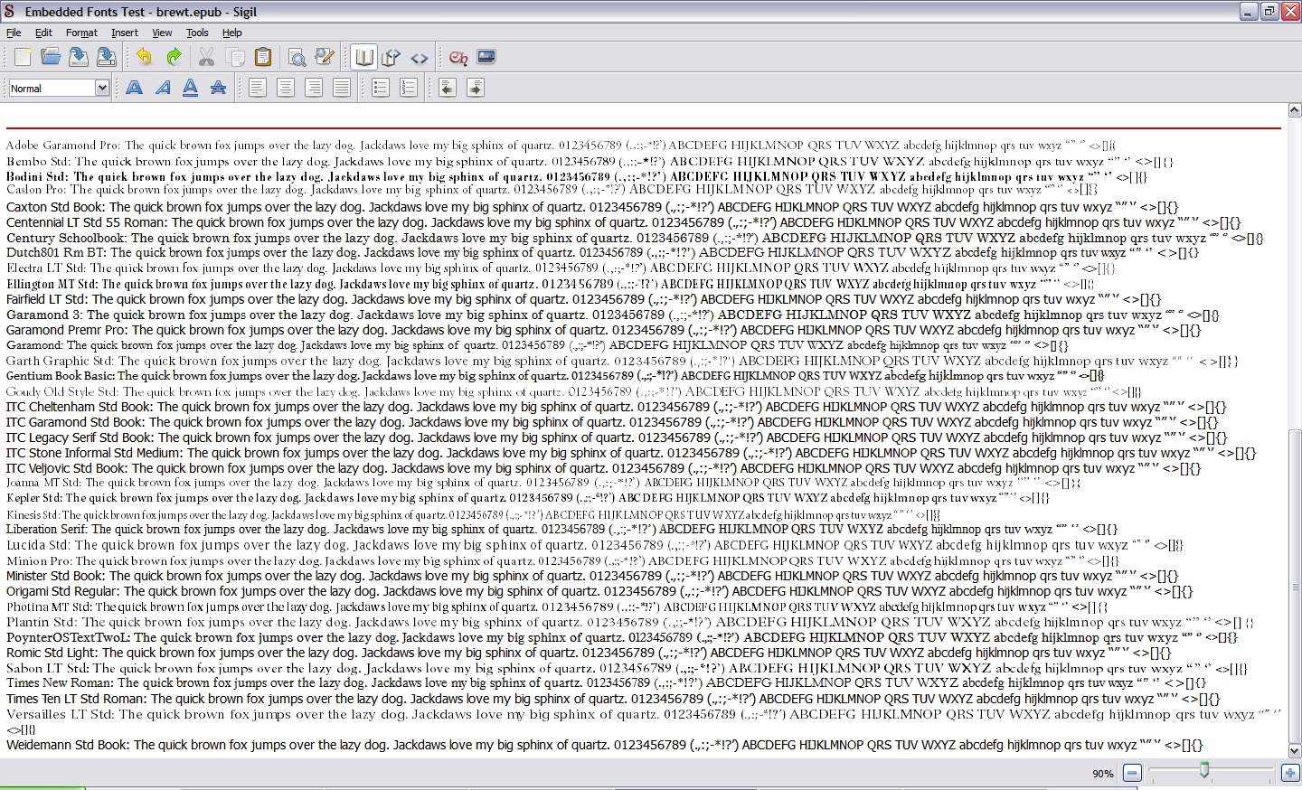Click the 'Origami Std Regular' sample line
1302x790 pixels.
click(x=599, y=591)
